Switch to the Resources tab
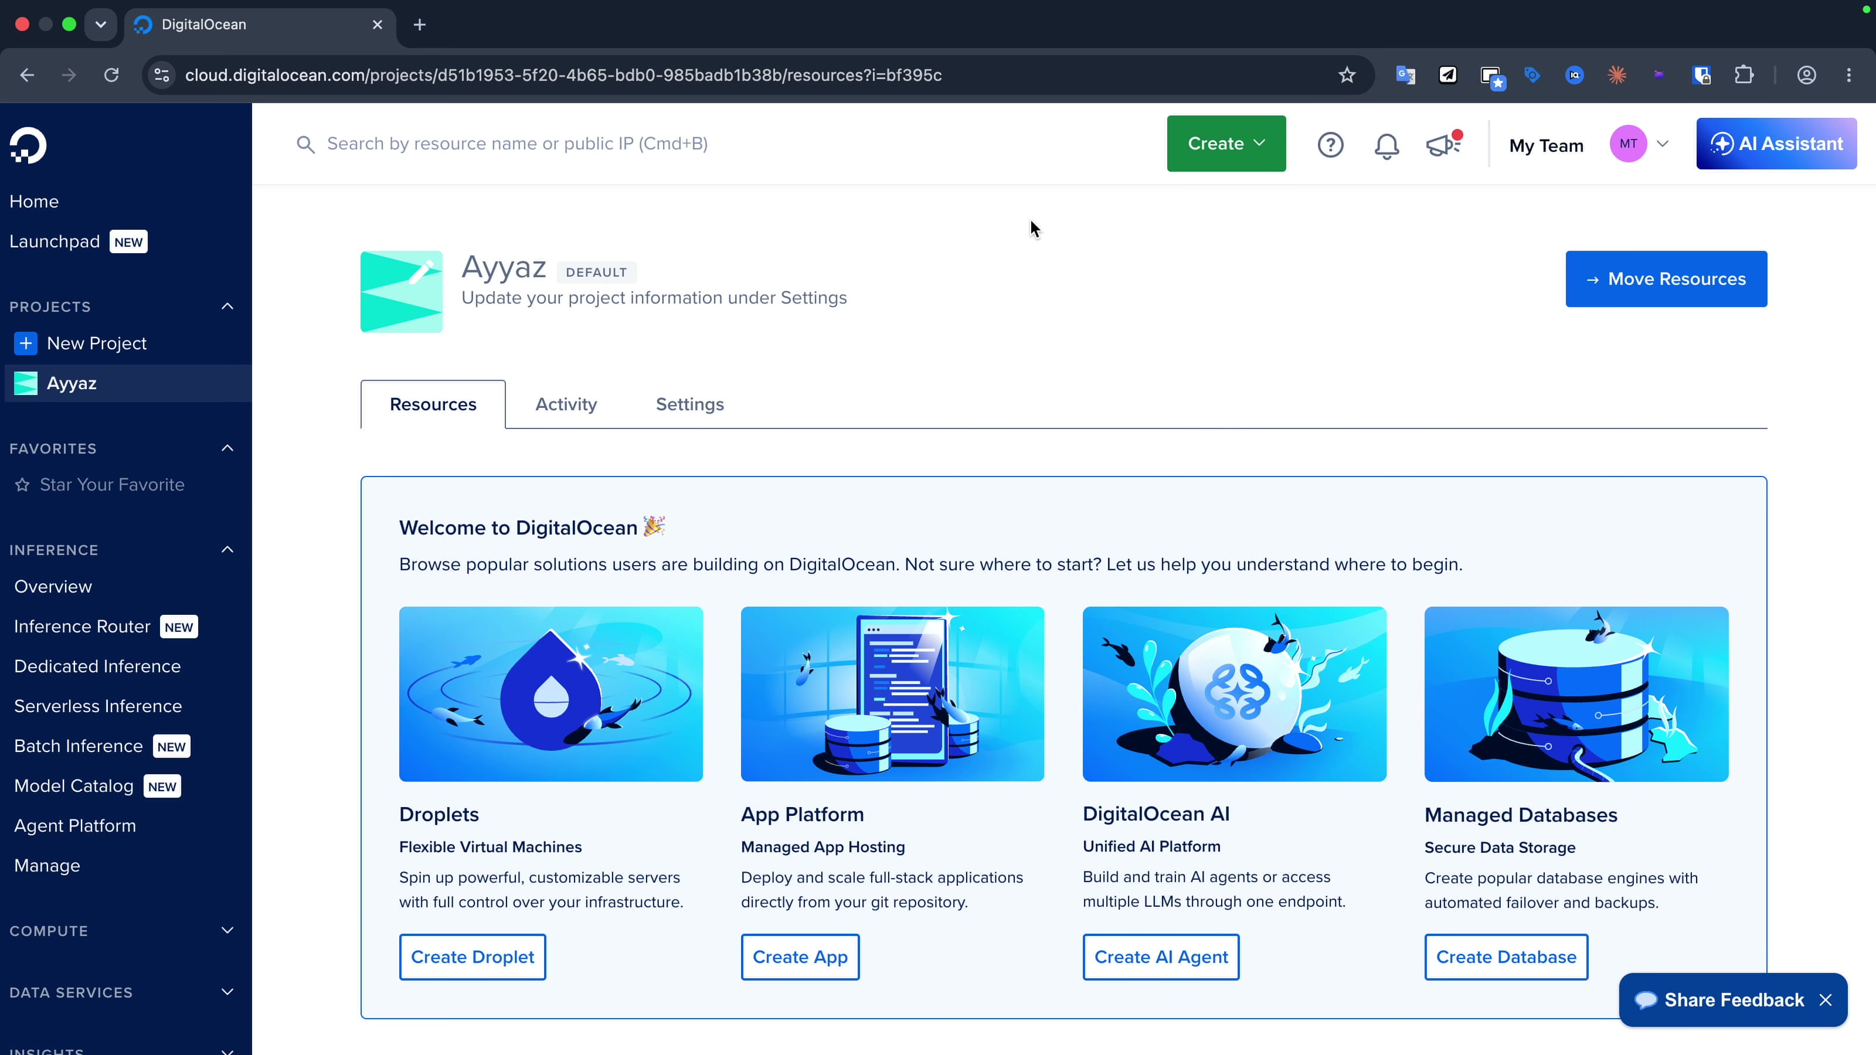The width and height of the screenshot is (1876, 1055). coord(433,404)
